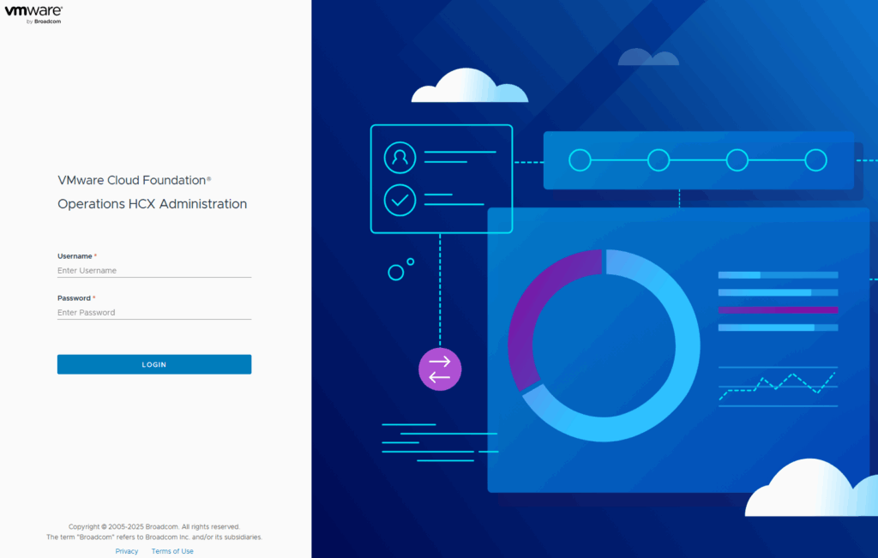Viewport: 878px width, 558px height.
Task: Click the VMware by Broadcom logo
Action: [33, 15]
